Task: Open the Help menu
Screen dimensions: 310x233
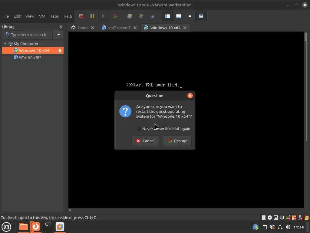Action: (x=68, y=16)
